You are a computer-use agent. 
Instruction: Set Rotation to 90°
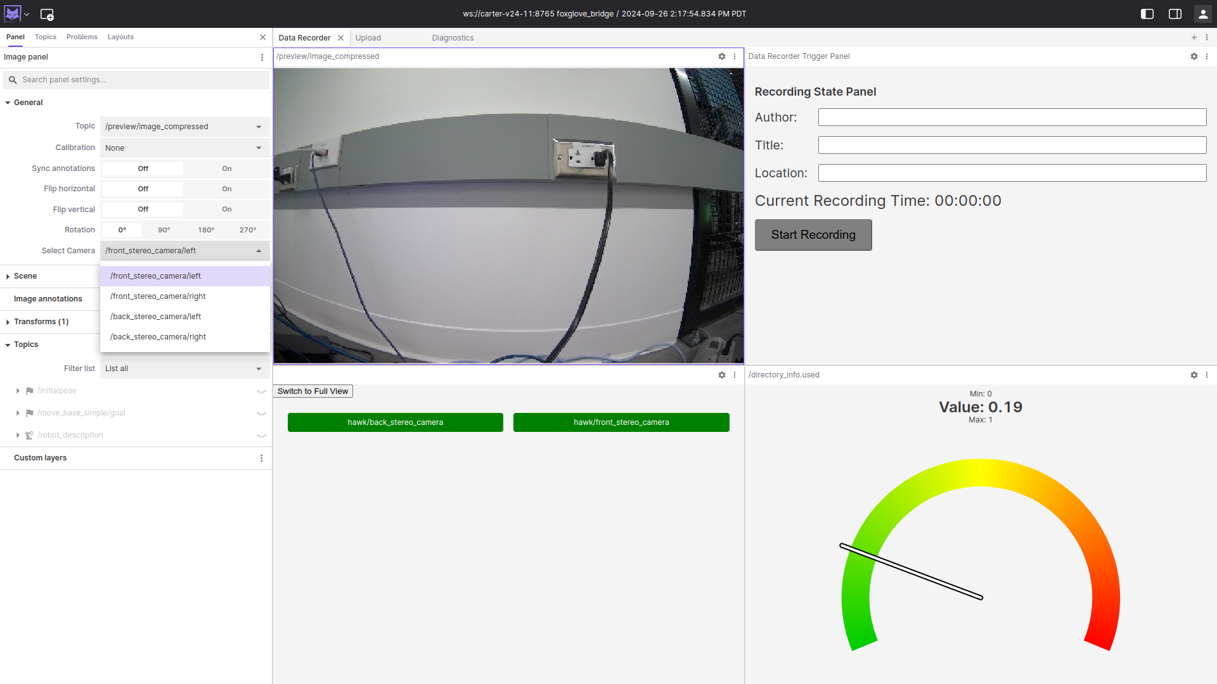click(x=164, y=230)
